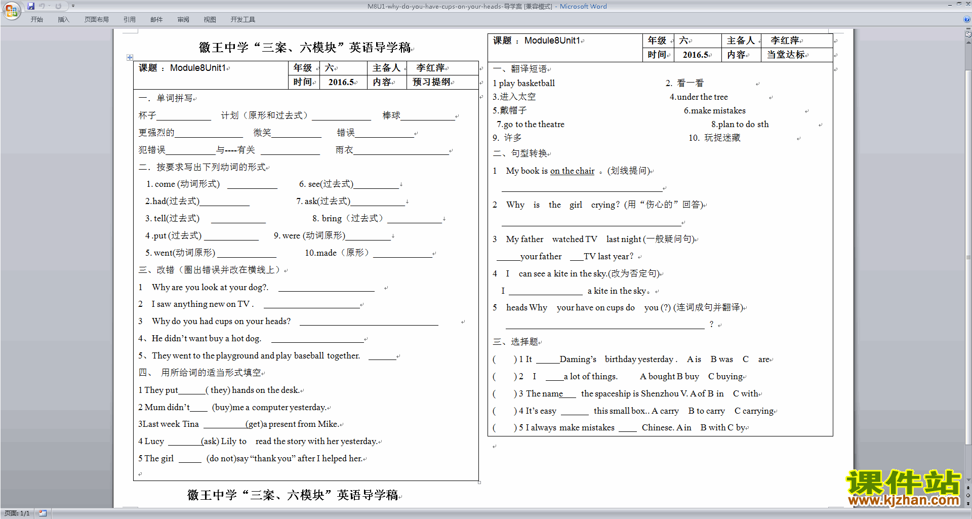The width and height of the screenshot is (972, 519).
Task: Click the Previous Page double-arrow button
Action: click(968, 488)
